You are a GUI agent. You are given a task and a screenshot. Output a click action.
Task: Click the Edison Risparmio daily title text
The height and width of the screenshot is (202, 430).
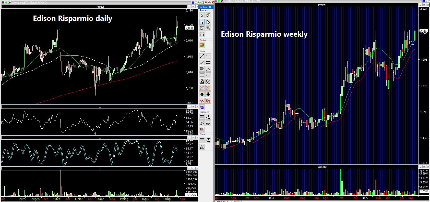pyautogui.click(x=73, y=18)
